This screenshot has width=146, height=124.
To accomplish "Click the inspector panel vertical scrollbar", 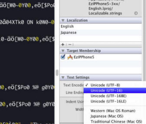I will coord(144,40).
